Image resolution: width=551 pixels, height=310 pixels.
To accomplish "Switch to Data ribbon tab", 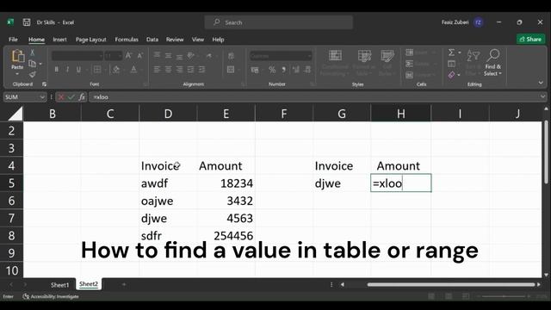I will [x=152, y=40].
